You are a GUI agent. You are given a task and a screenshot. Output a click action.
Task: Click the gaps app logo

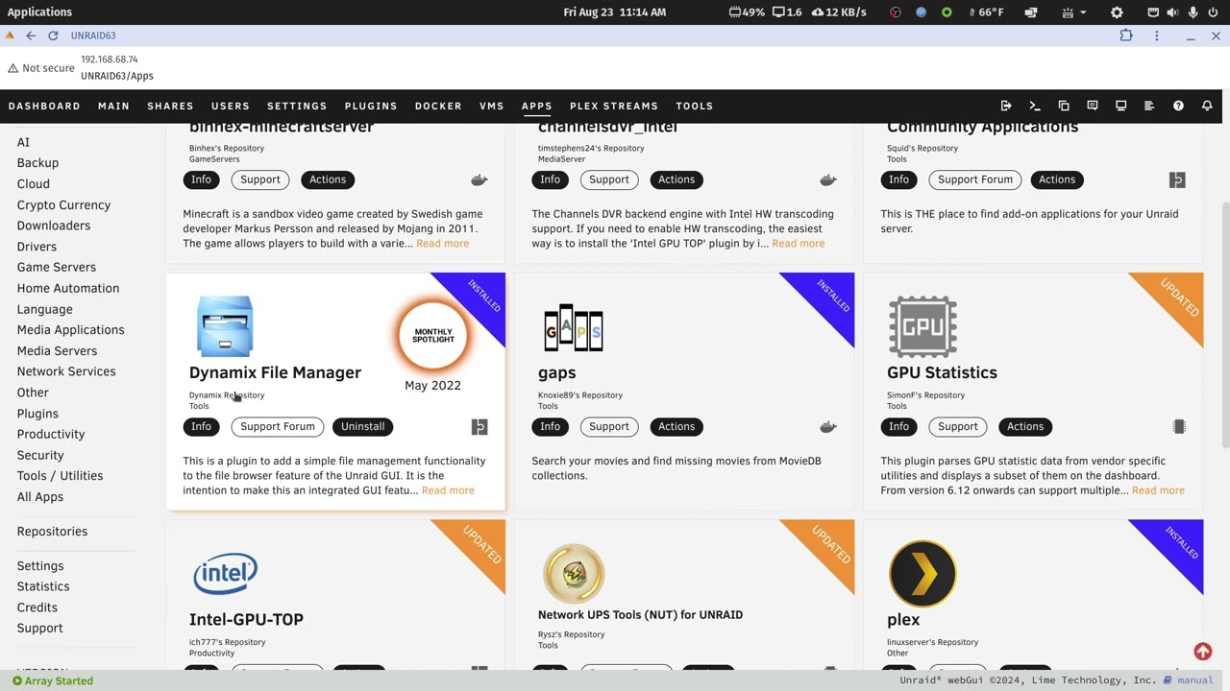[x=574, y=328]
